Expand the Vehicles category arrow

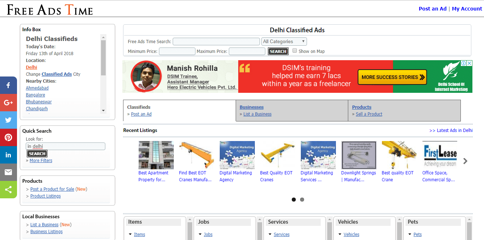[340, 234]
